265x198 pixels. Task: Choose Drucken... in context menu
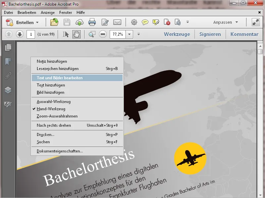pyautogui.click(x=77, y=135)
